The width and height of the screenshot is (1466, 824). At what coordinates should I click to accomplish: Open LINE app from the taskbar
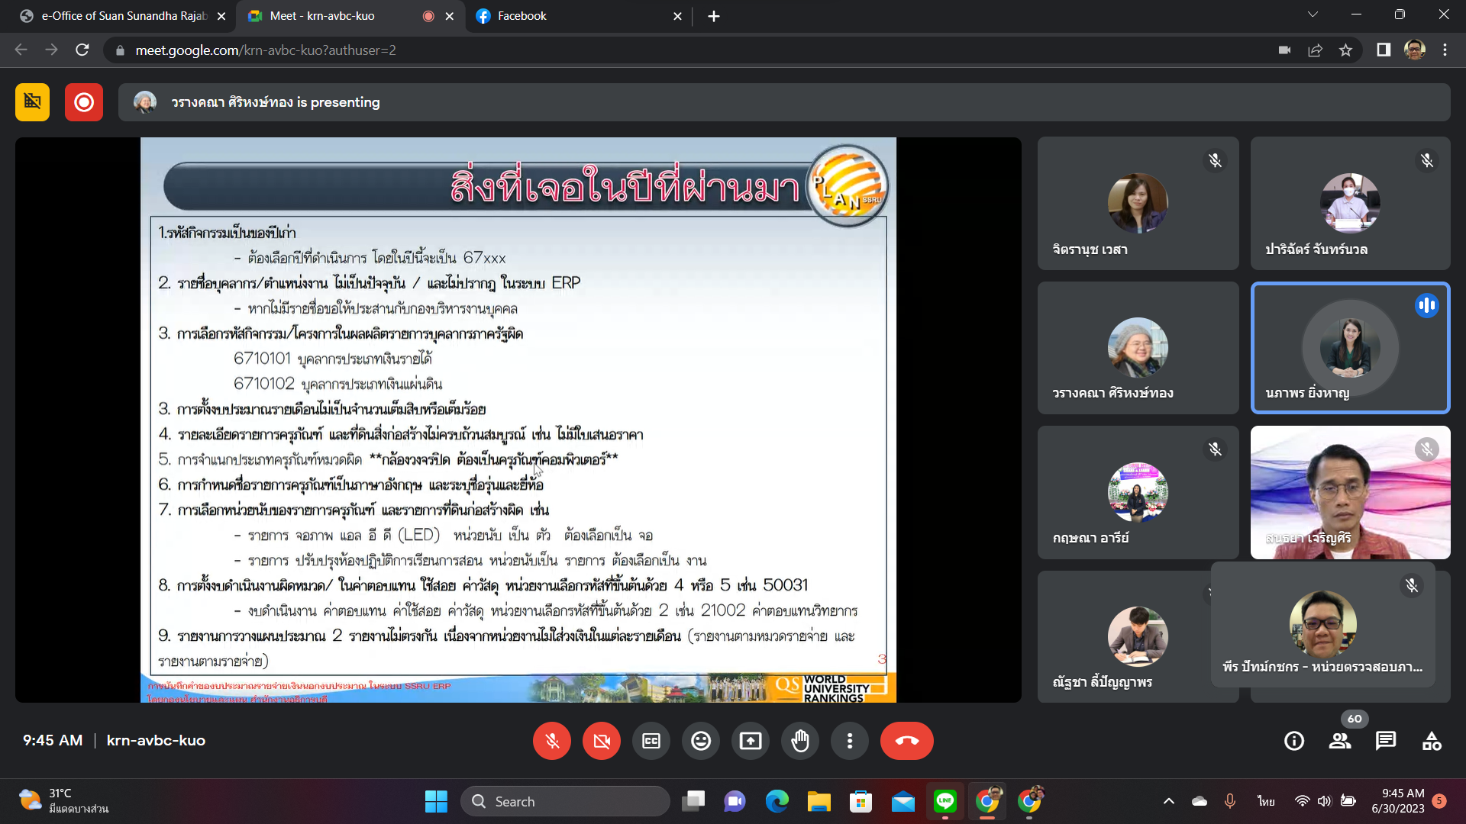click(x=945, y=801)
